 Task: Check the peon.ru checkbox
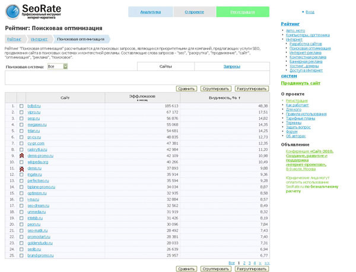coord(21,225)
